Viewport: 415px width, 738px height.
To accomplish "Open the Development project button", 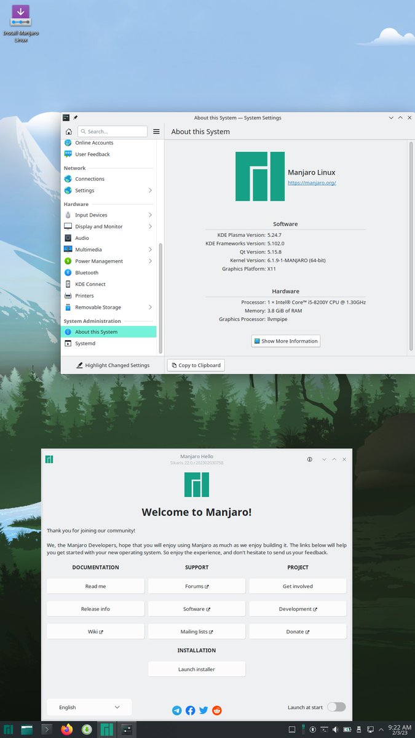I will 298,609.
